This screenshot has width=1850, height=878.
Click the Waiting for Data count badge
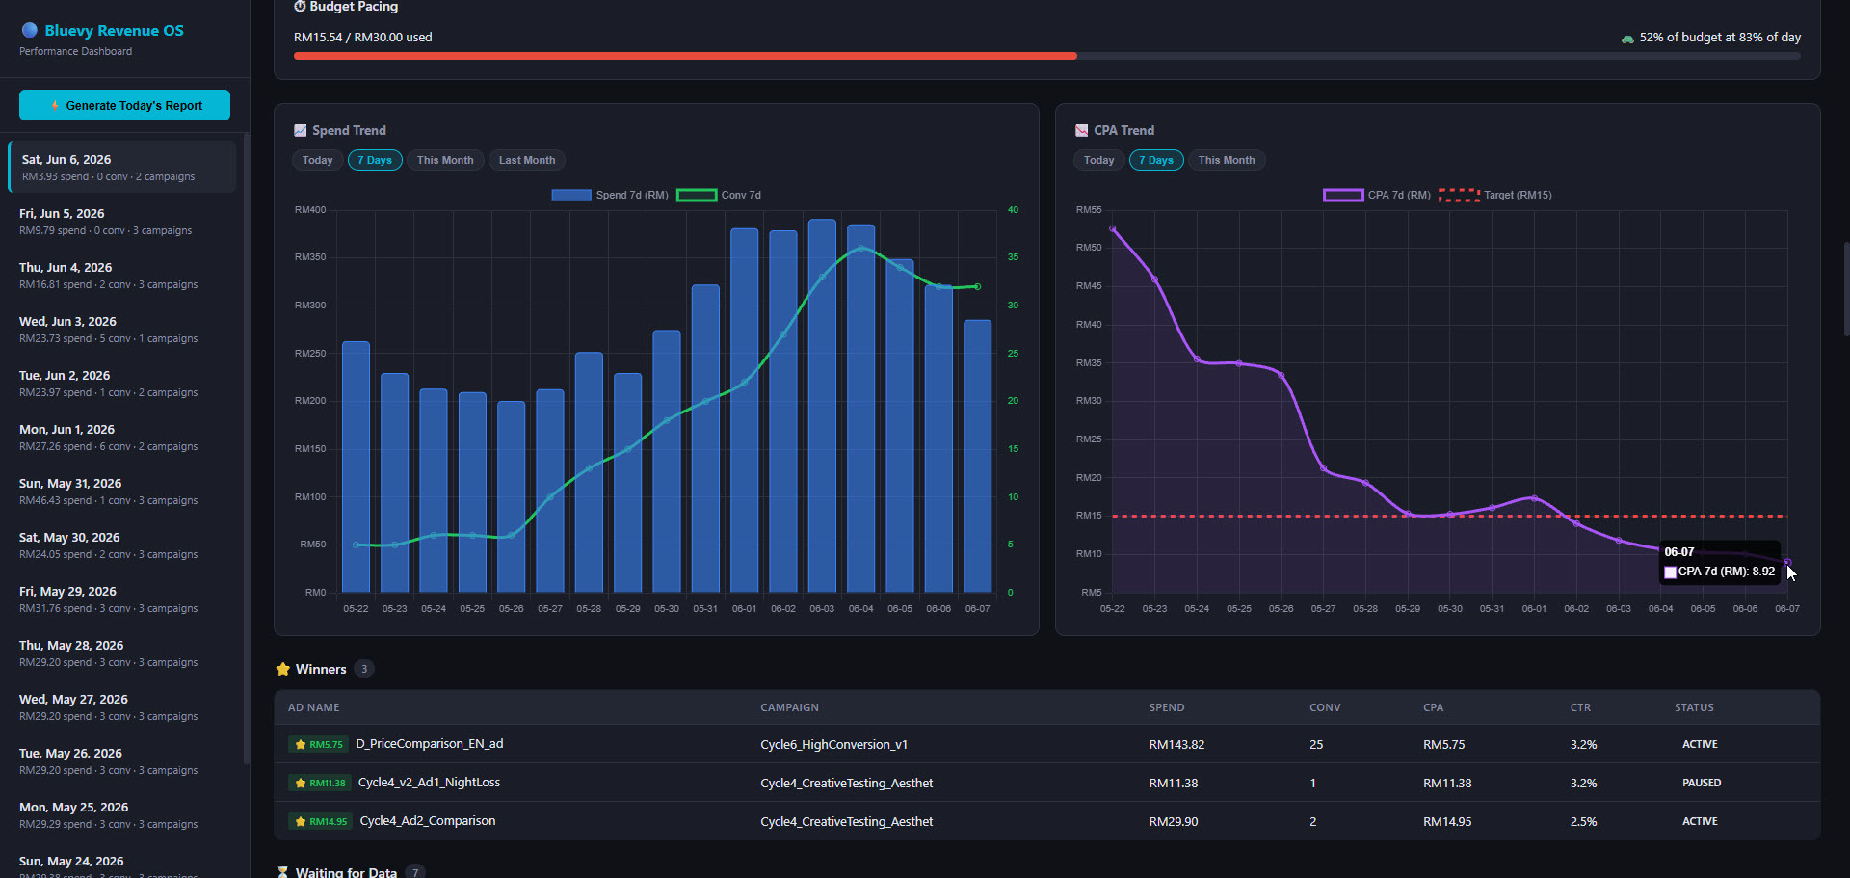(415, 872)
